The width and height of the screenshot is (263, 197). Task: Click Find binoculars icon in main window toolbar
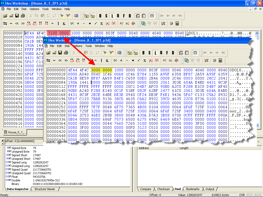click(62, 16)
